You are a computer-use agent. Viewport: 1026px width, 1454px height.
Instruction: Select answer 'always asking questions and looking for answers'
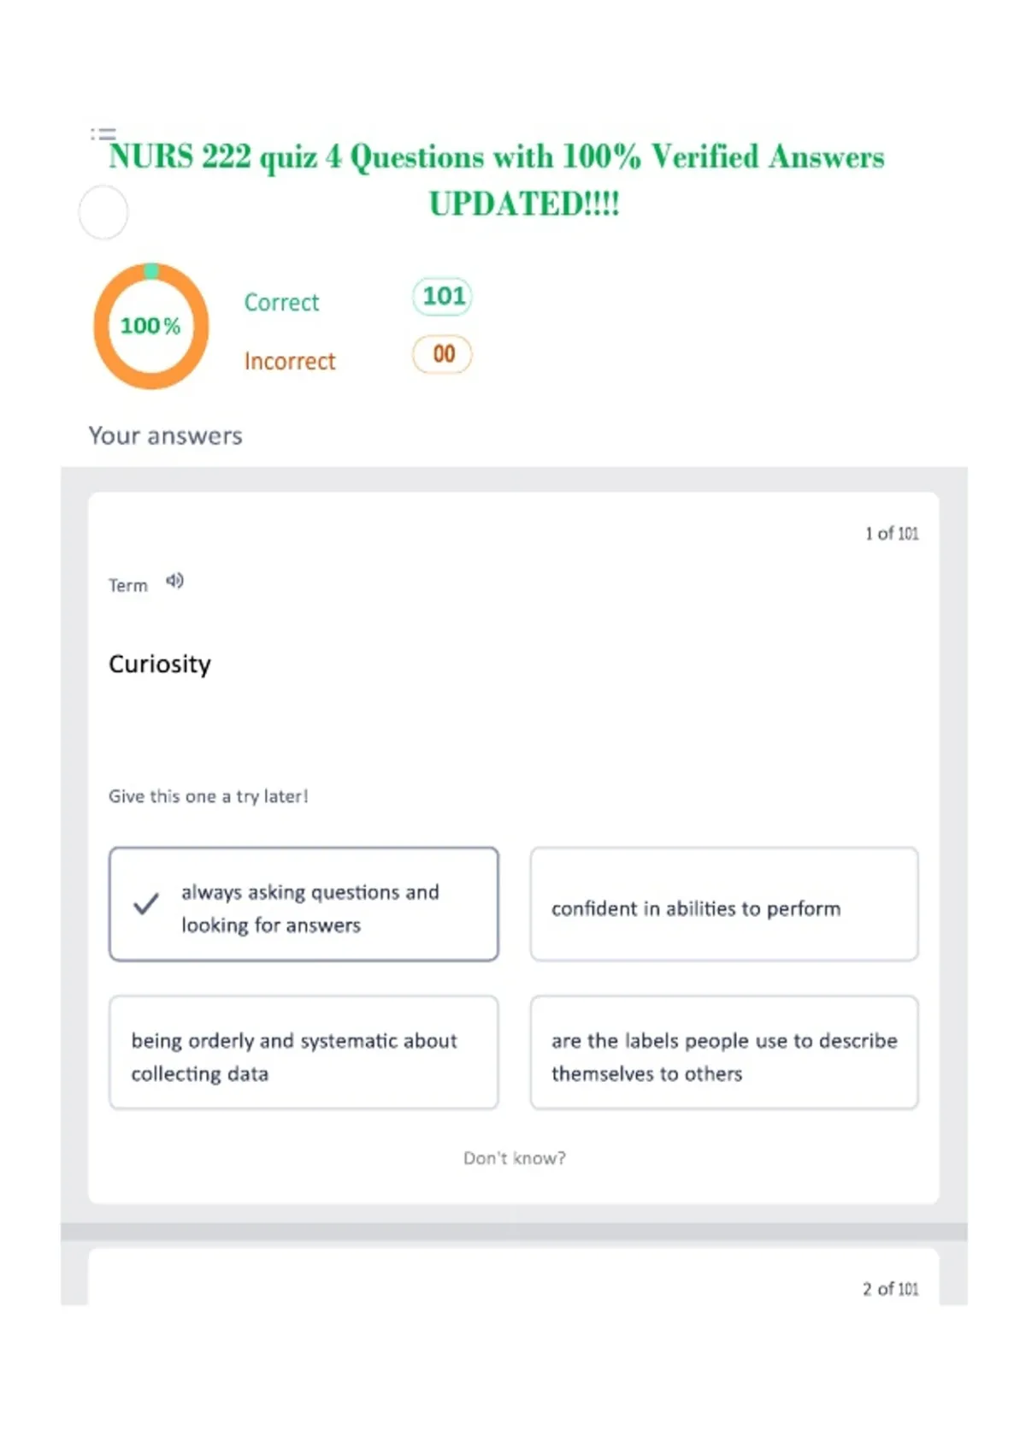tap(304, 904)
